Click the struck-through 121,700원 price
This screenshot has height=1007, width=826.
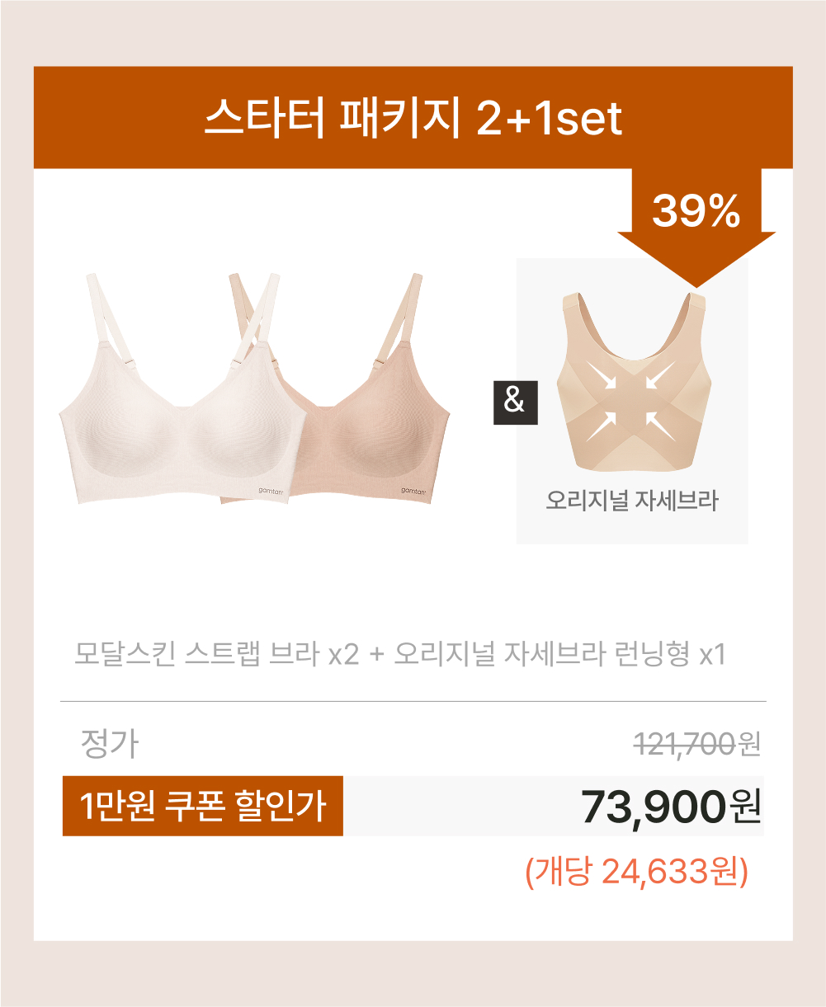(x=696, y=745)
